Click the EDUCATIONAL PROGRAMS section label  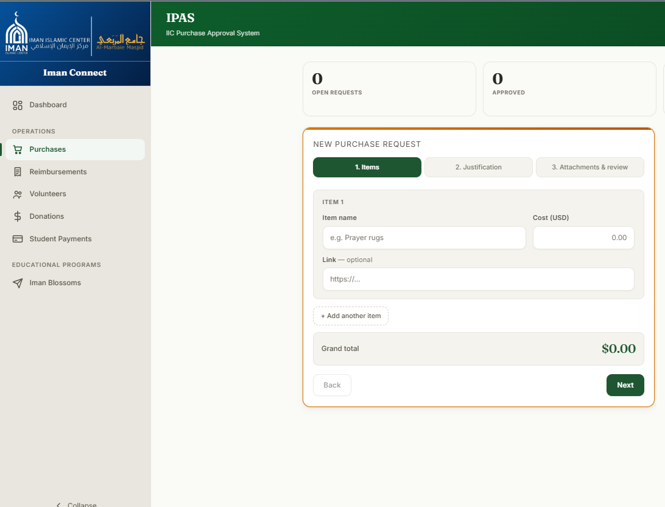[x=57, y=264]
